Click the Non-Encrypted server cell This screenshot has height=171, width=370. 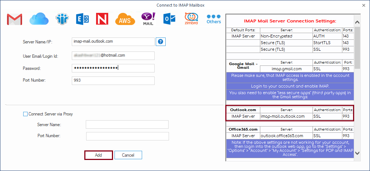(286, 36)
